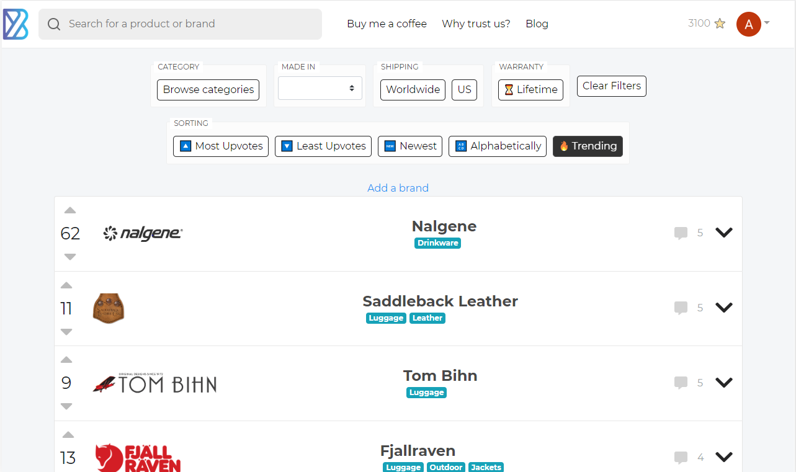796x472 pixels.
Task: Upvote Saddleback Leather
Action: [66, 285]
